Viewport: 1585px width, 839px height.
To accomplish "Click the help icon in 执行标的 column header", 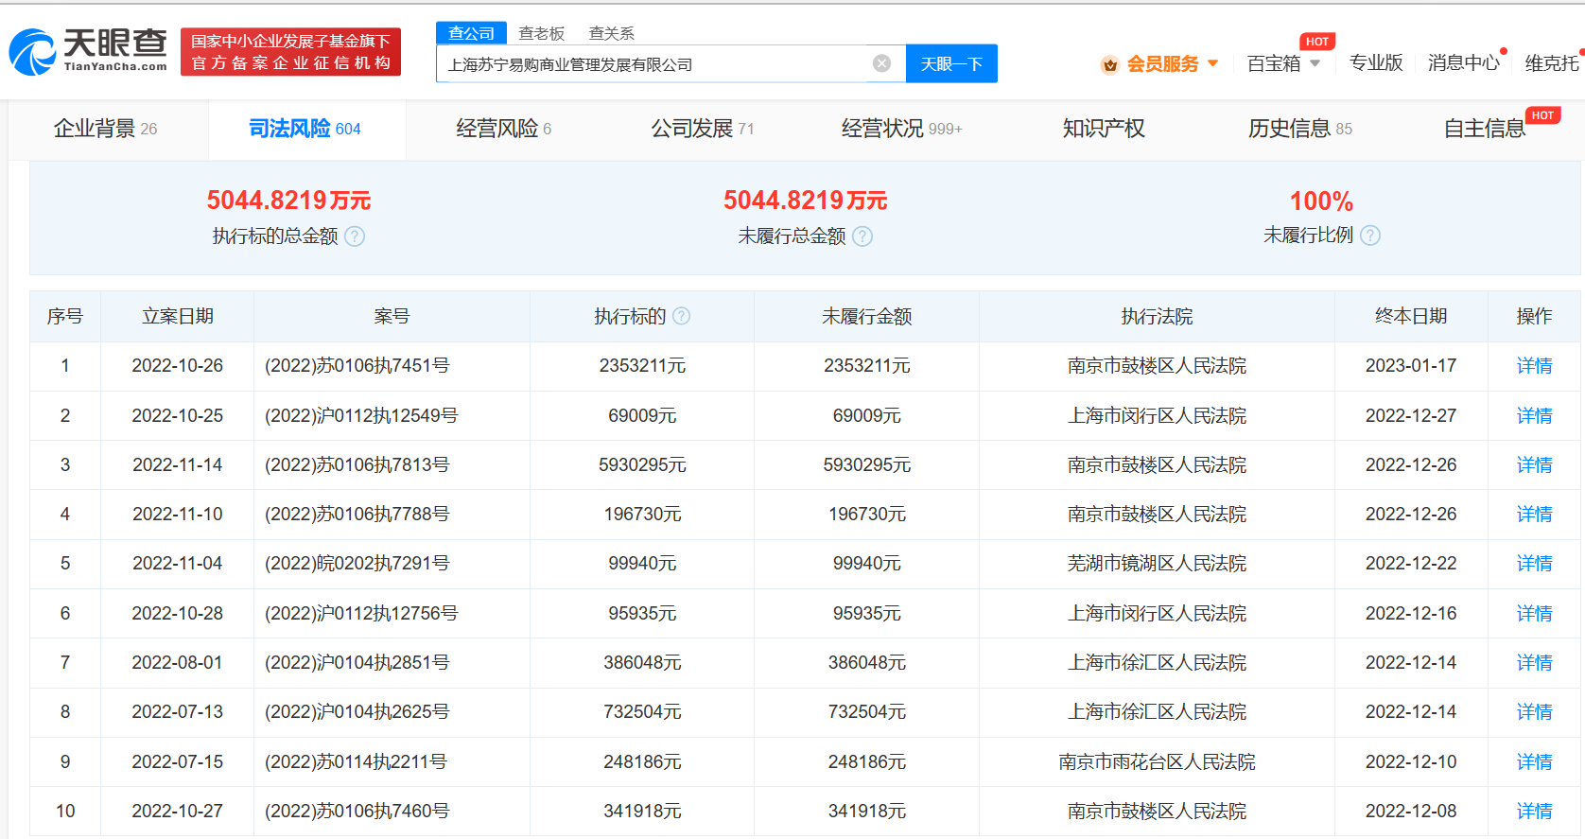I will 681,316.
